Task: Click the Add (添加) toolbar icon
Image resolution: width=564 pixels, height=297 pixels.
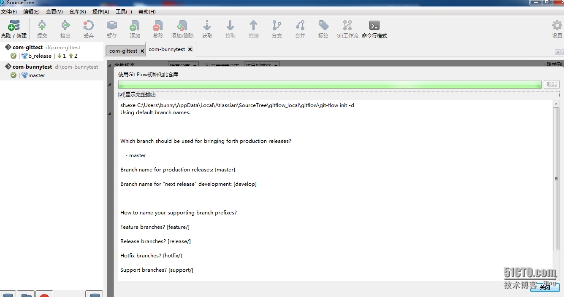Action: tap(135, 26)
